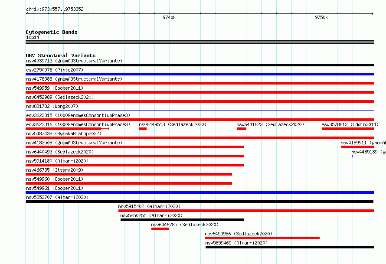Select nsv6452989 (Sedlazeck2020) label

(x=60, y=97)
